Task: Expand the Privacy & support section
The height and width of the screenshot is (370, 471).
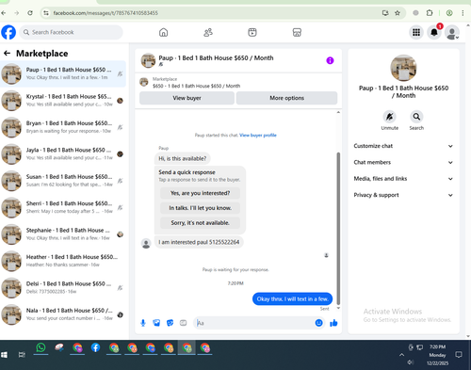Action: 403,195
